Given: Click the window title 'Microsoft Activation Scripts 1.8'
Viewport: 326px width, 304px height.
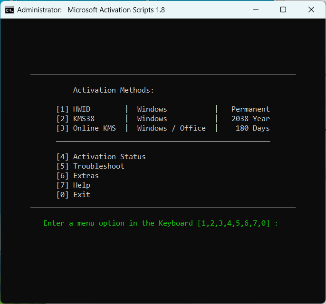Looking at the screenshot, I should [x=116, y=10].
